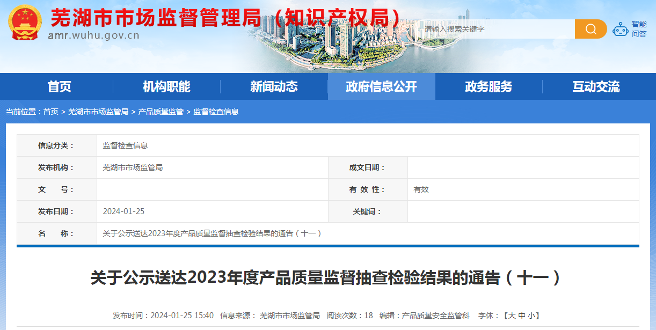Screen dimensions: 656x330
Task: Open the 首页 navigation tab
Action: (x=59, y=86)
